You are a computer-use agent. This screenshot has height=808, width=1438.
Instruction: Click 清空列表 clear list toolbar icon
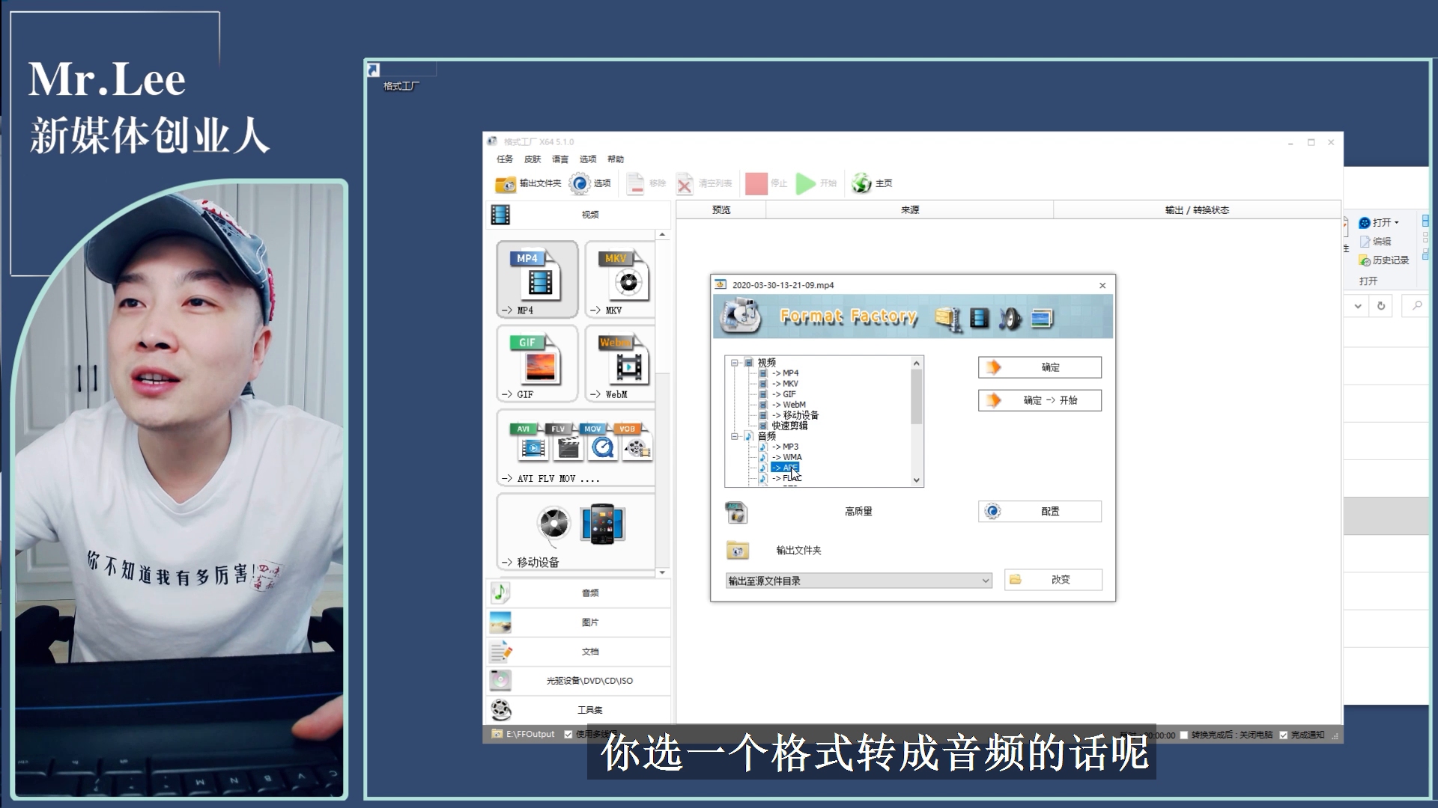click(x=685, y=183)
